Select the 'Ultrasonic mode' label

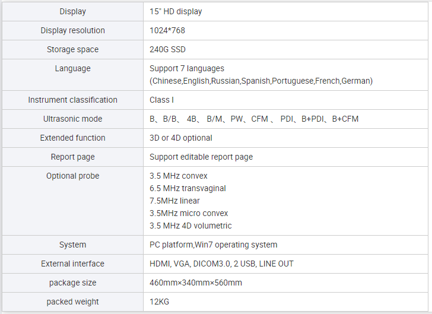pos(73,119)
